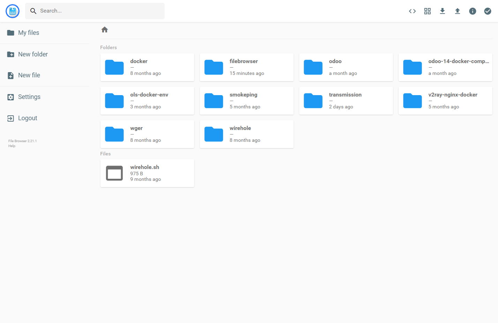Select the docker folder card
Image resolution: width=498 pixels, height=323 pixels.
pyautogui.click(x=147, y=67)
